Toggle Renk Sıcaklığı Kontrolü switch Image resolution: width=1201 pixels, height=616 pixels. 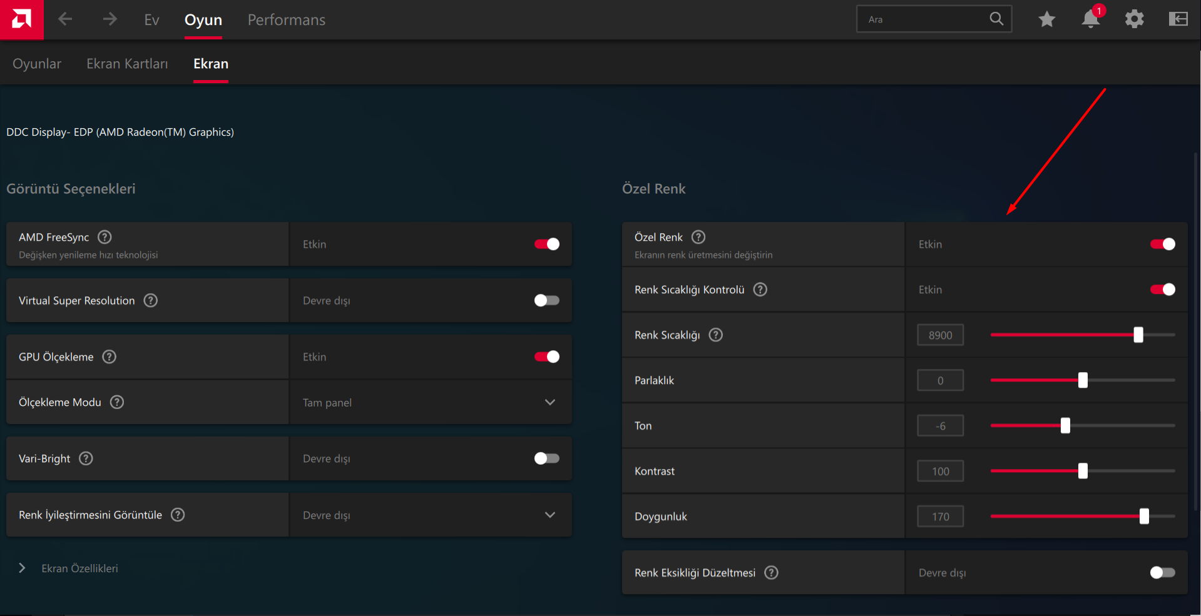pos(1163,290)
